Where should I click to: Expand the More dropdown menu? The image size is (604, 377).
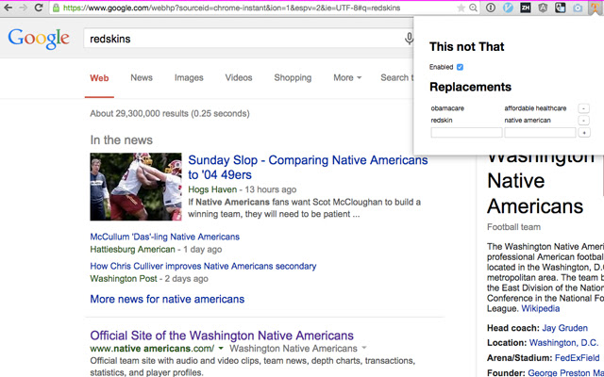(x=347, y=77)
